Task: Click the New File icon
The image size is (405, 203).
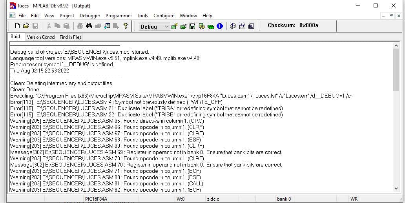Action: point(17,26)
